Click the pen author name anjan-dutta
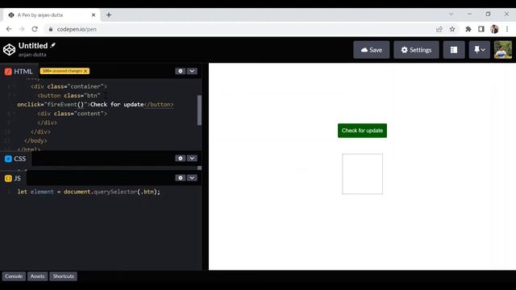 (x=32, y=55)
